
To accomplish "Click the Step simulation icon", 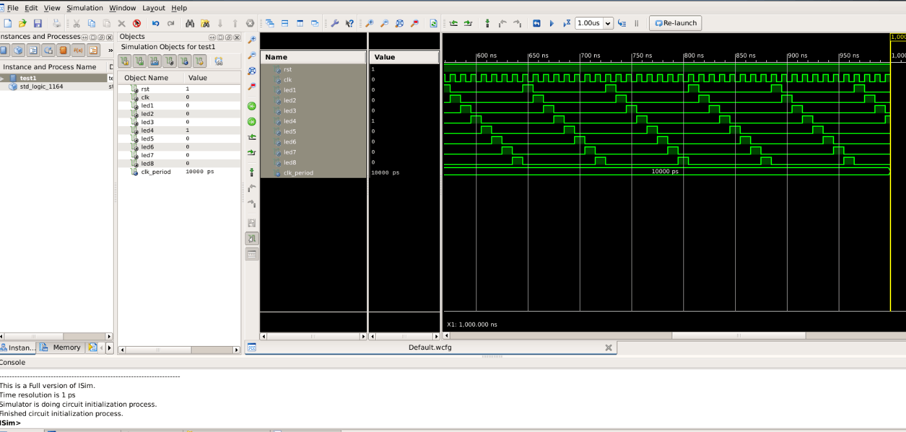I will [622, 23].
